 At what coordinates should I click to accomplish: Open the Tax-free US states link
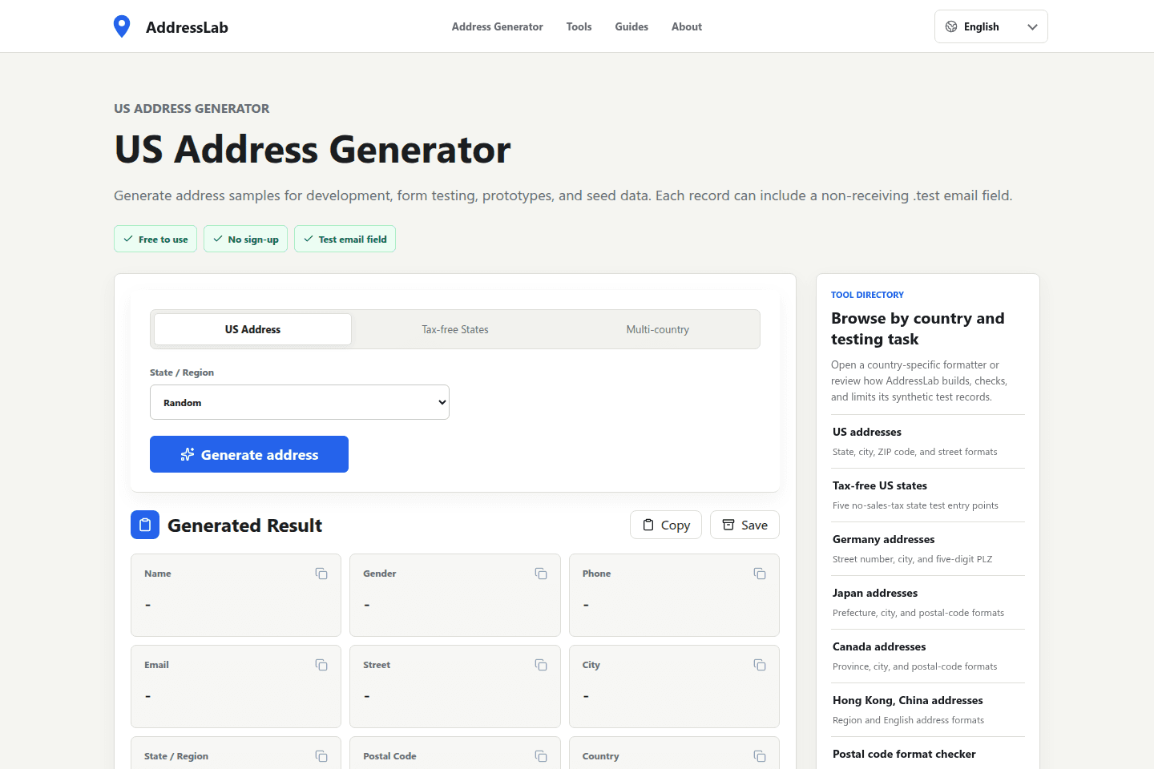928,495
